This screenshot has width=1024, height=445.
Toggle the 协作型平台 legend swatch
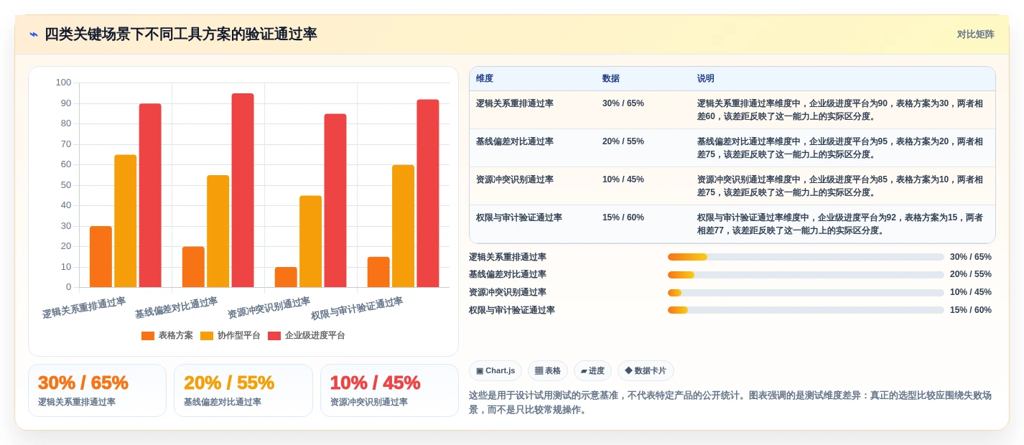[207, 336]
